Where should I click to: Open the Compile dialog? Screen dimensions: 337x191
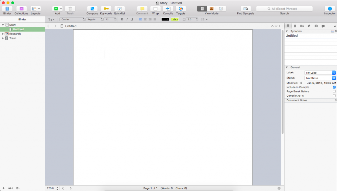[x=168, y=9]
